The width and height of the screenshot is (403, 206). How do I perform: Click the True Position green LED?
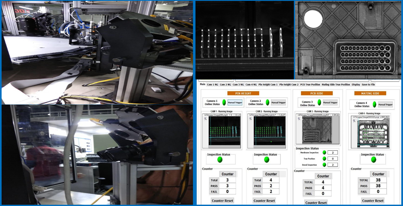[x=325, y=159]
